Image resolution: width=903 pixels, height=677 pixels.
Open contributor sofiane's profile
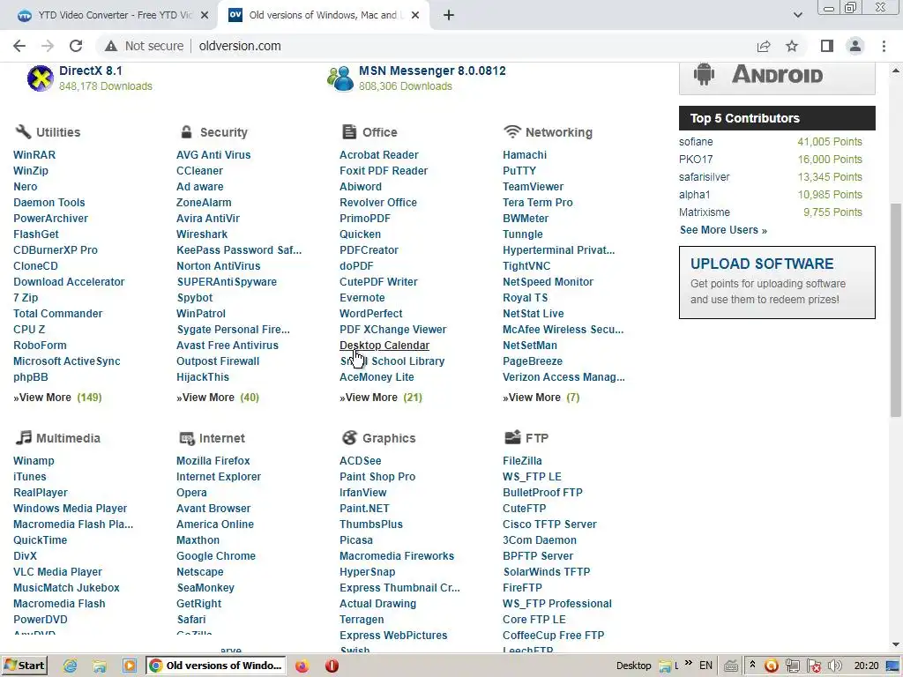click(x=696, y=142)
